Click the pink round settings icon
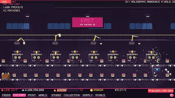 (x=172, y=95)
